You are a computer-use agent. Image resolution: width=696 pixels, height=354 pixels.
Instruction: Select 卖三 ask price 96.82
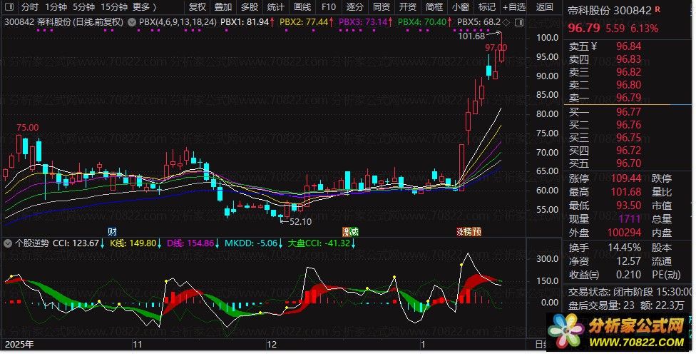(628, 72)
